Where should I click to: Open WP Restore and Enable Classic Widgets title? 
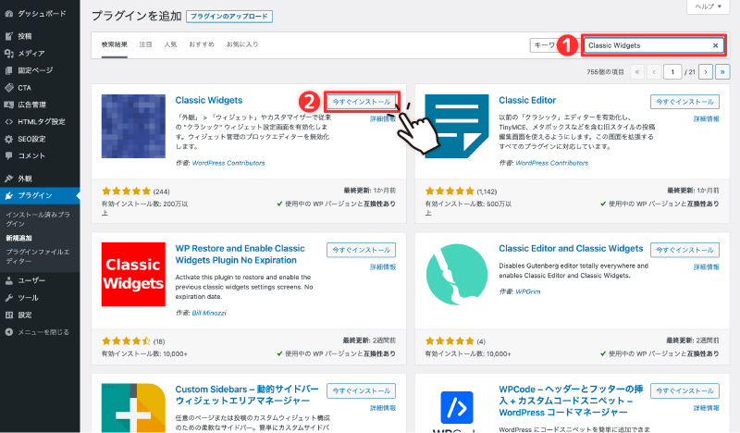coord(240,254)
